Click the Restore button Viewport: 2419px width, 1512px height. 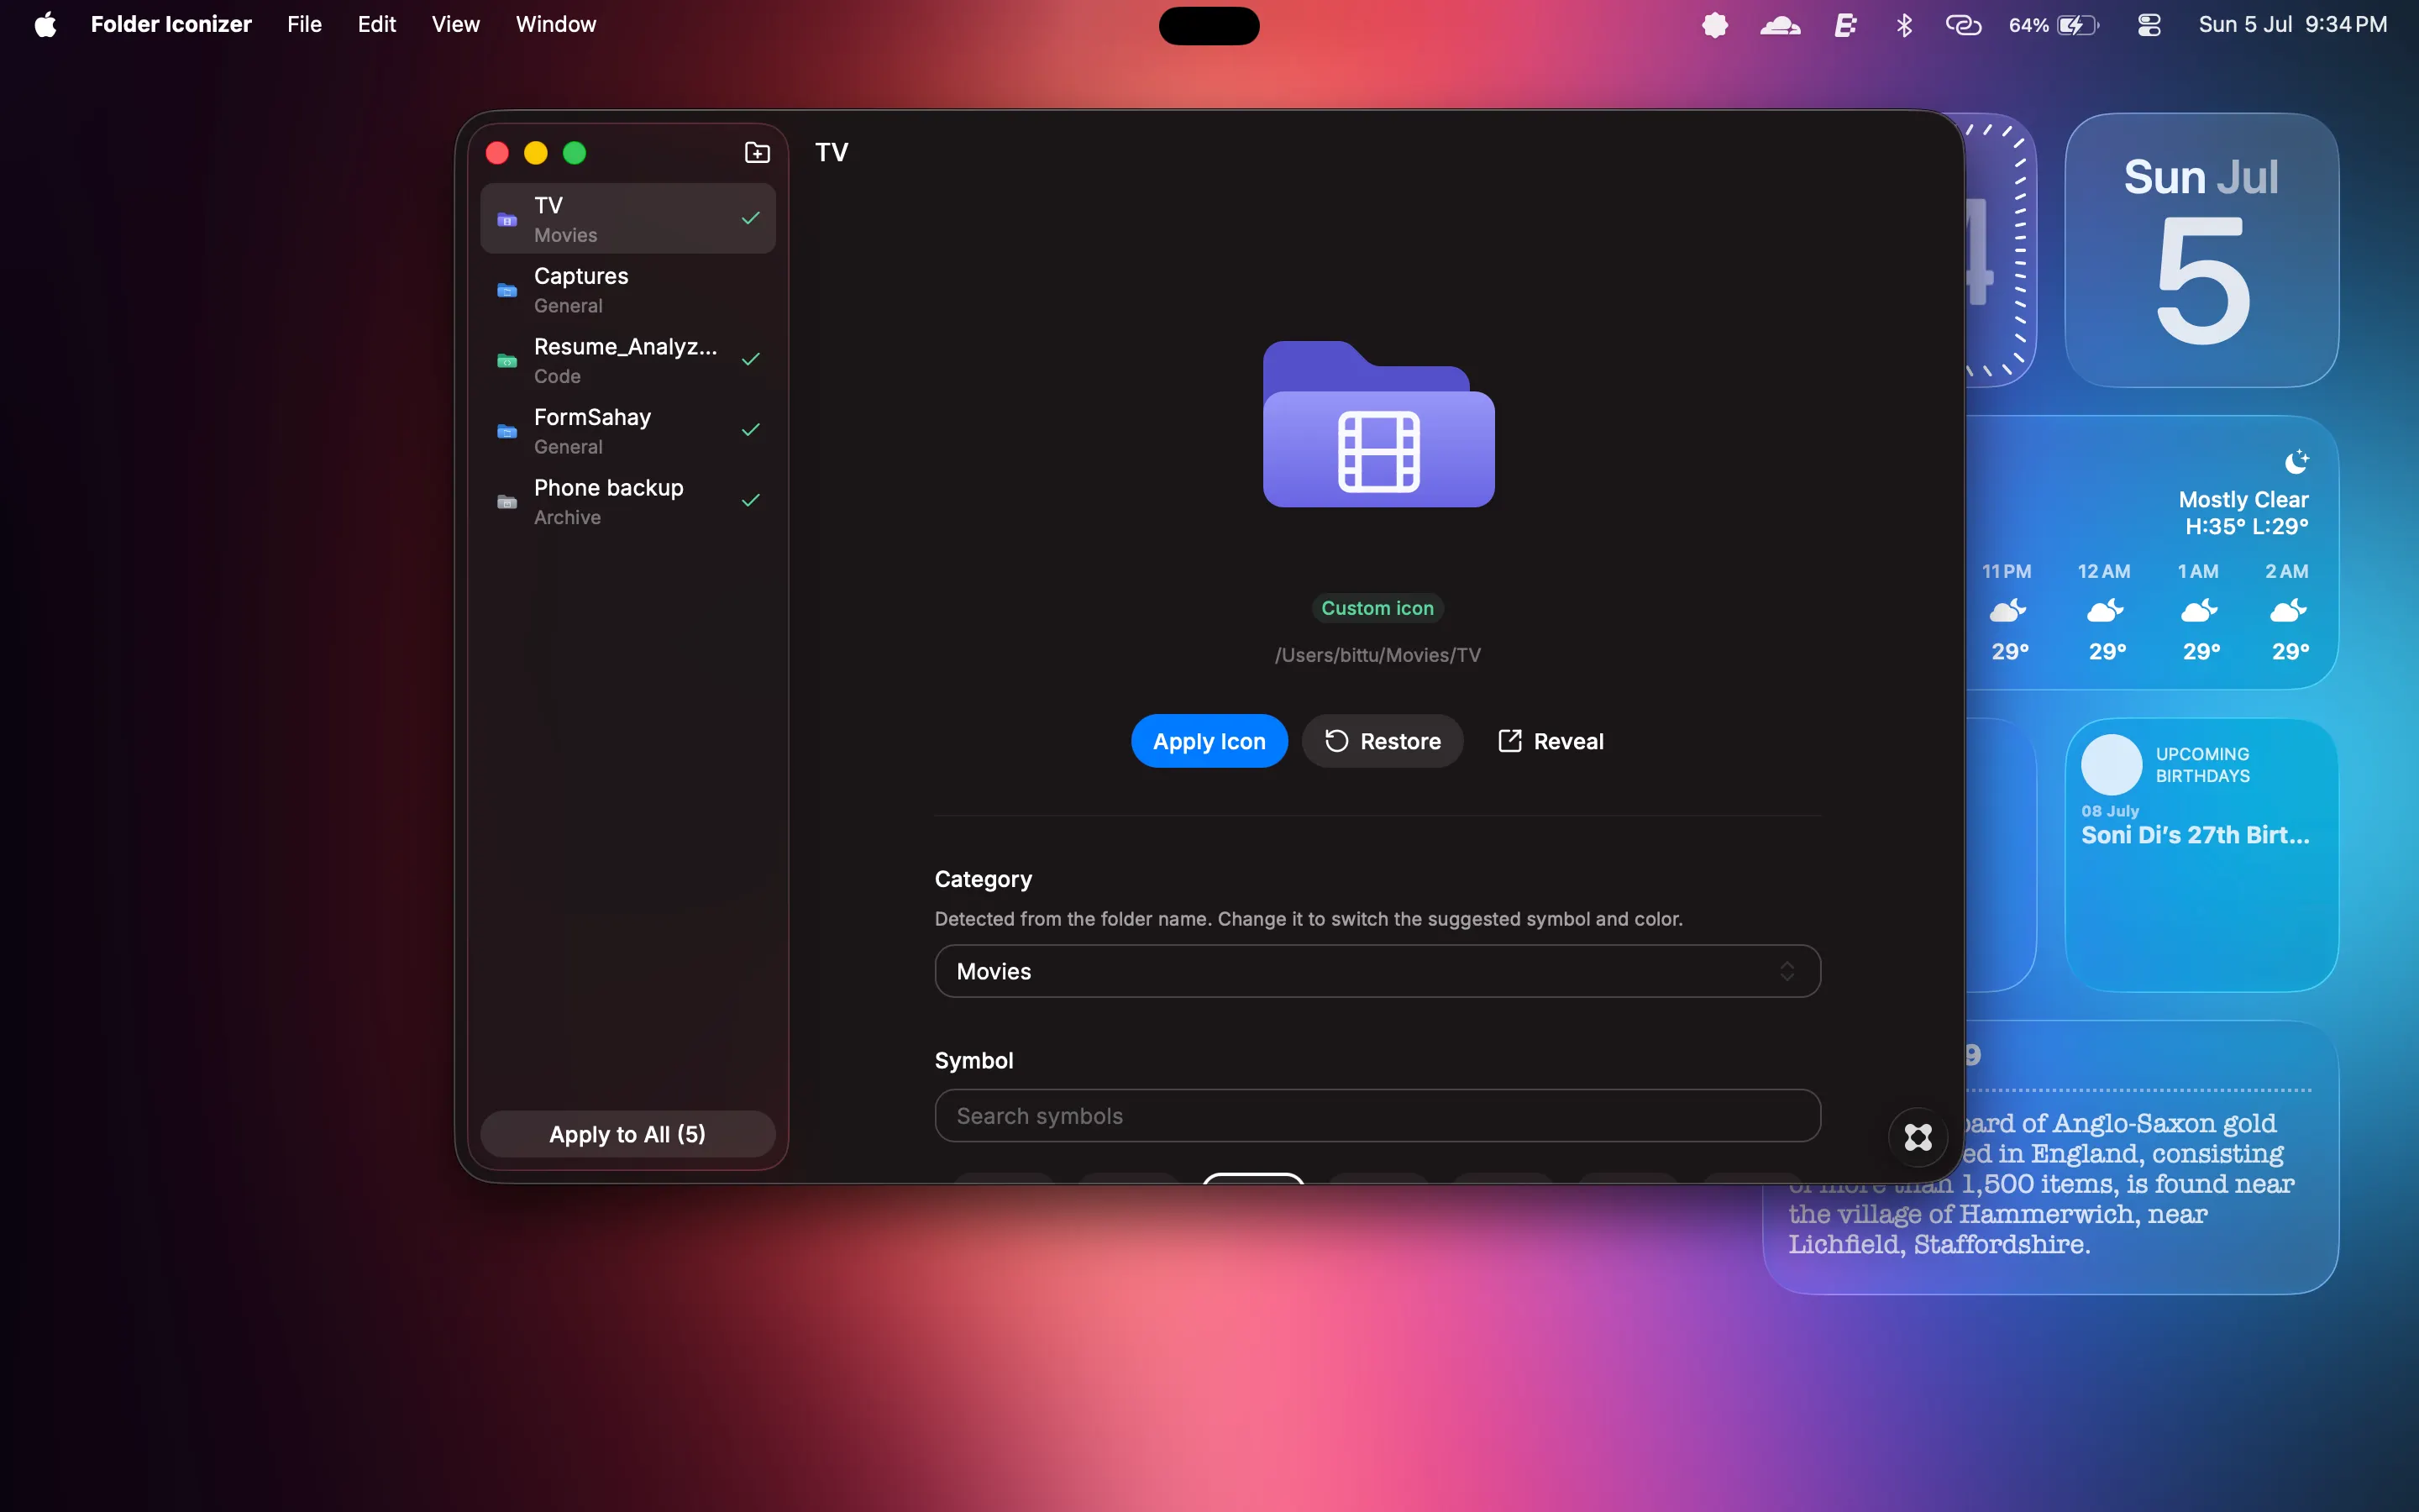(1383, 741)
